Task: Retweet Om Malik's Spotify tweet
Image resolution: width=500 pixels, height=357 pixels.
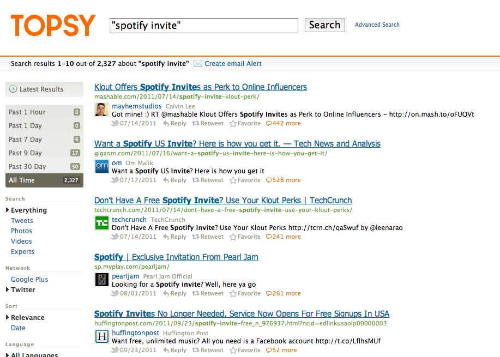Action: coord(207,180)
